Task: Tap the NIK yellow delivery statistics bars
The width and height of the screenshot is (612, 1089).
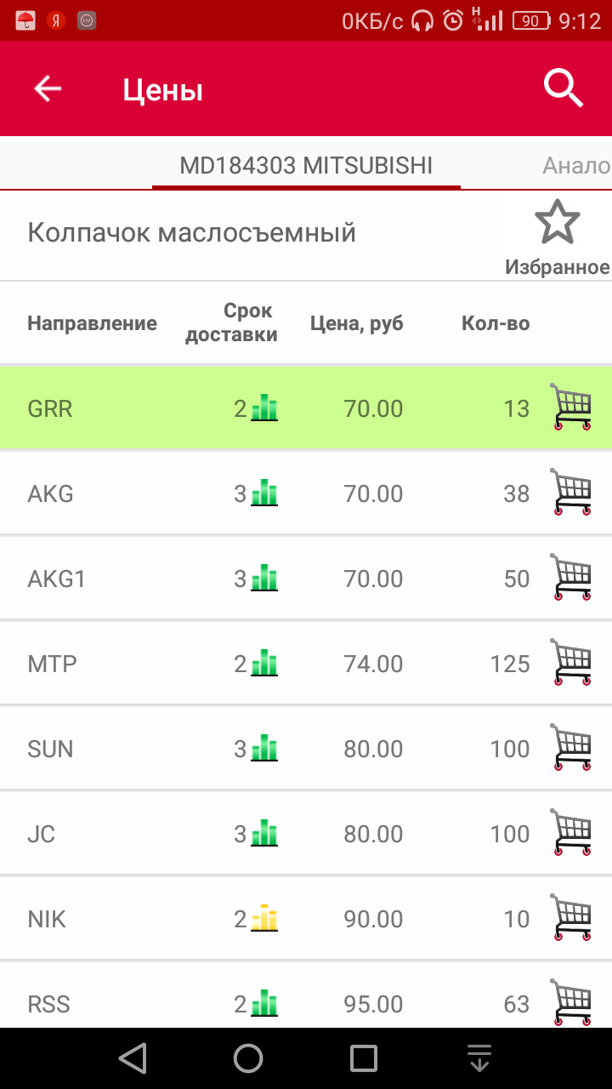Action: 264,919
